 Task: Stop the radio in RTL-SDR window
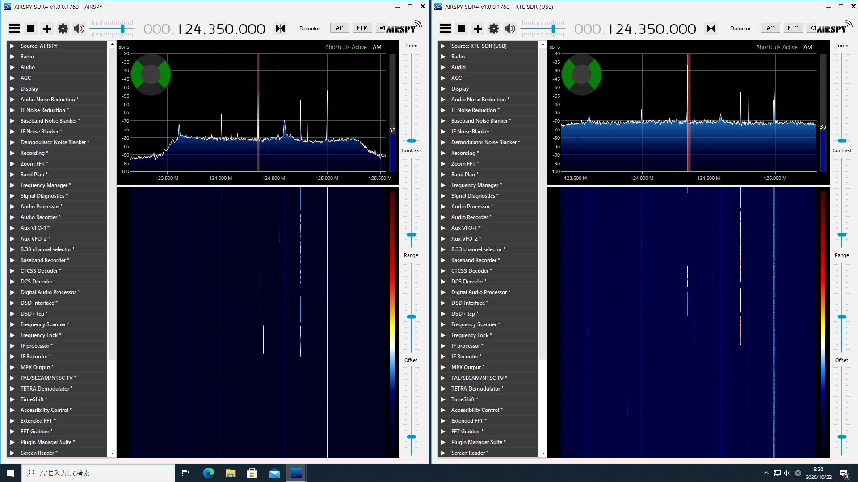(462, 29)
